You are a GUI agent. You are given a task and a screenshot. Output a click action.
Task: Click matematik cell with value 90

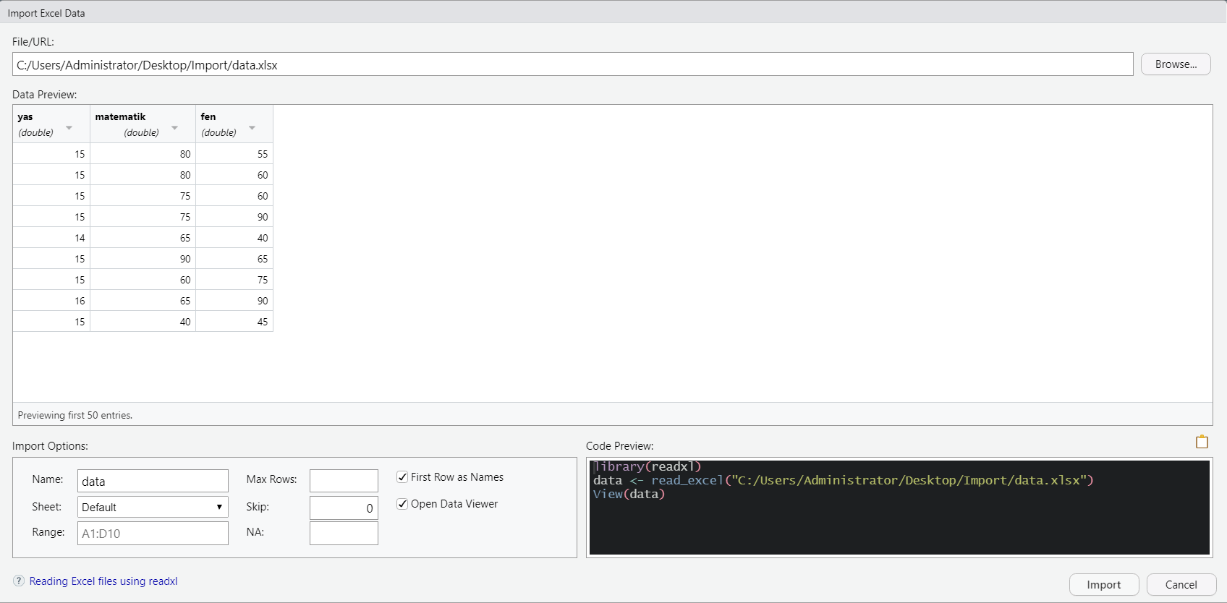click(143, 259)
